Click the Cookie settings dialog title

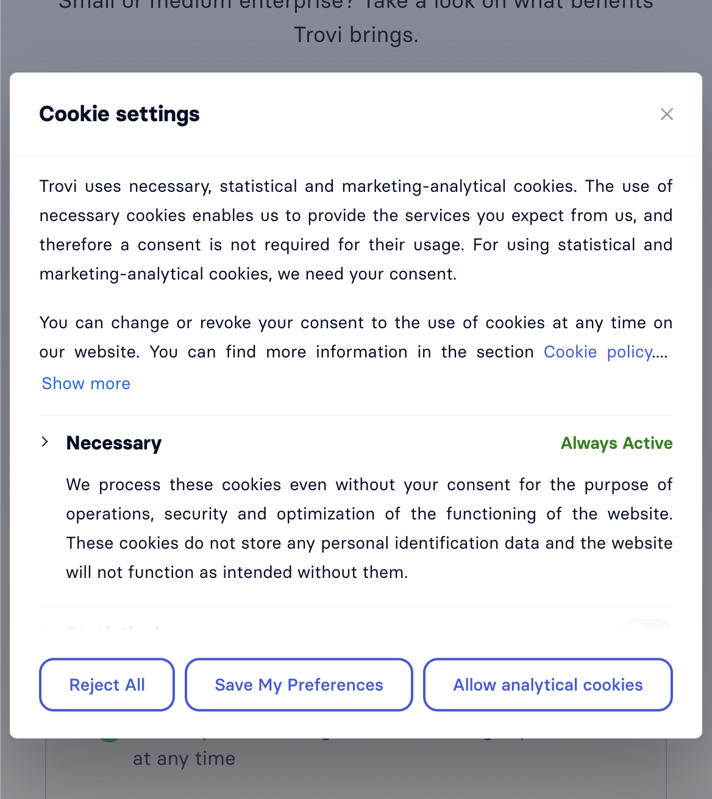point(119,114)
